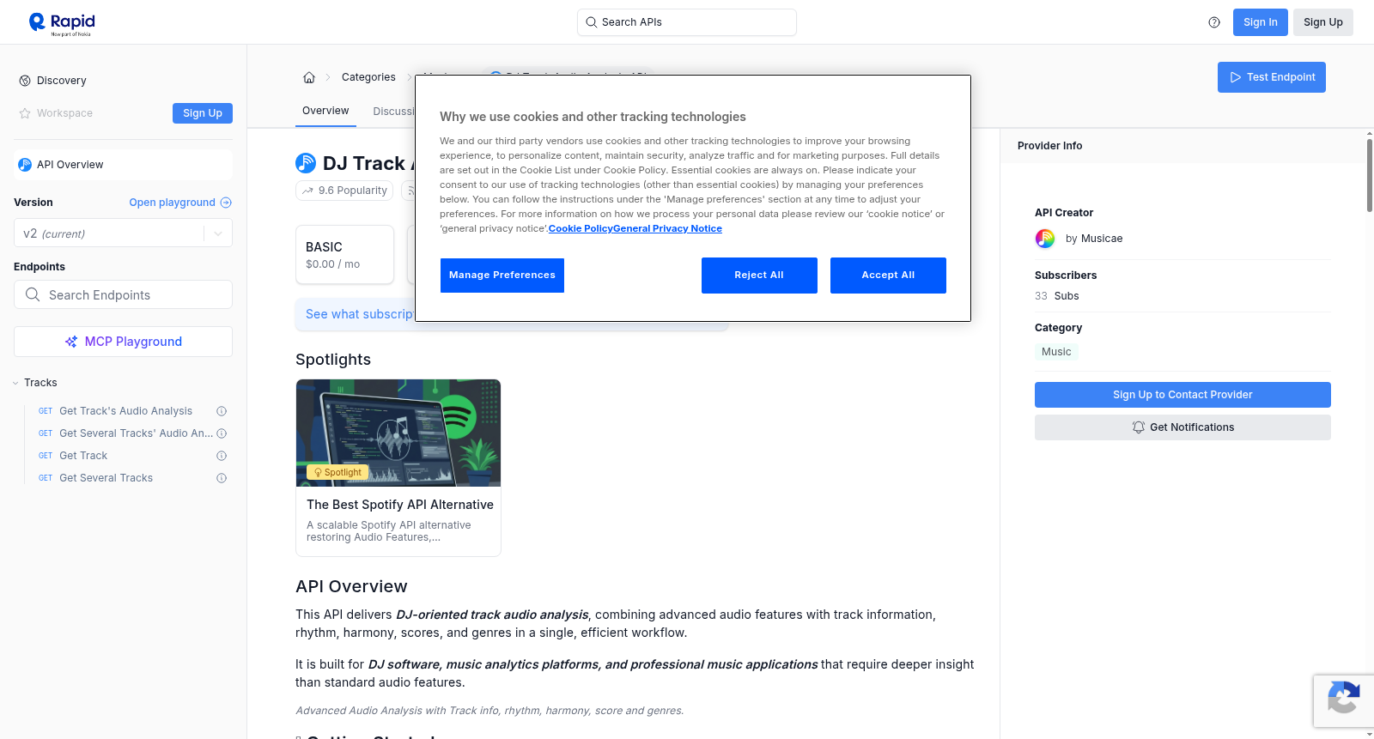1374x739 pixels.
Task: Open Discovery in the sidebar
Action: pos(62,81)
